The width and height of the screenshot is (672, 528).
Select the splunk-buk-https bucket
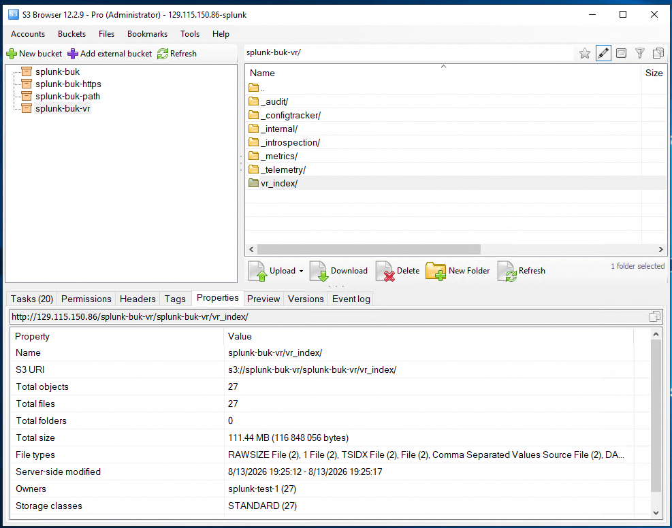click(x=68, y=84)
